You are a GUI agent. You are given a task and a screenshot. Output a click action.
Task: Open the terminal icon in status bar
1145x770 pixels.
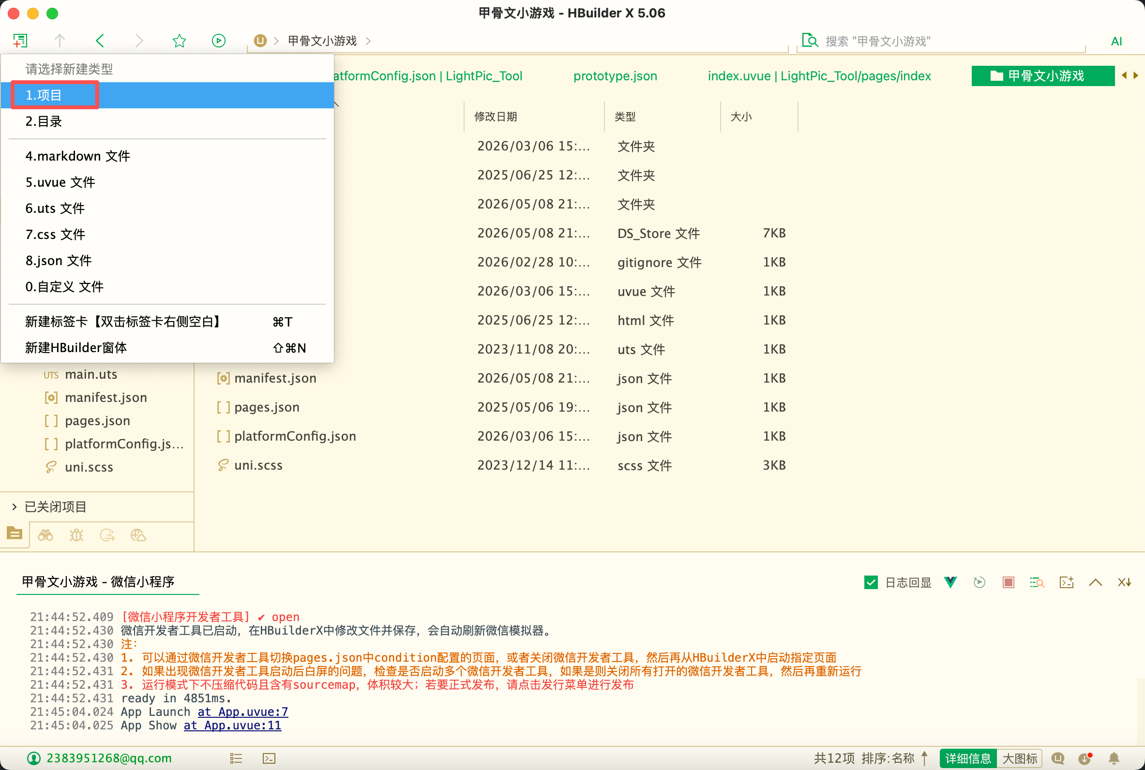point(269,759)
